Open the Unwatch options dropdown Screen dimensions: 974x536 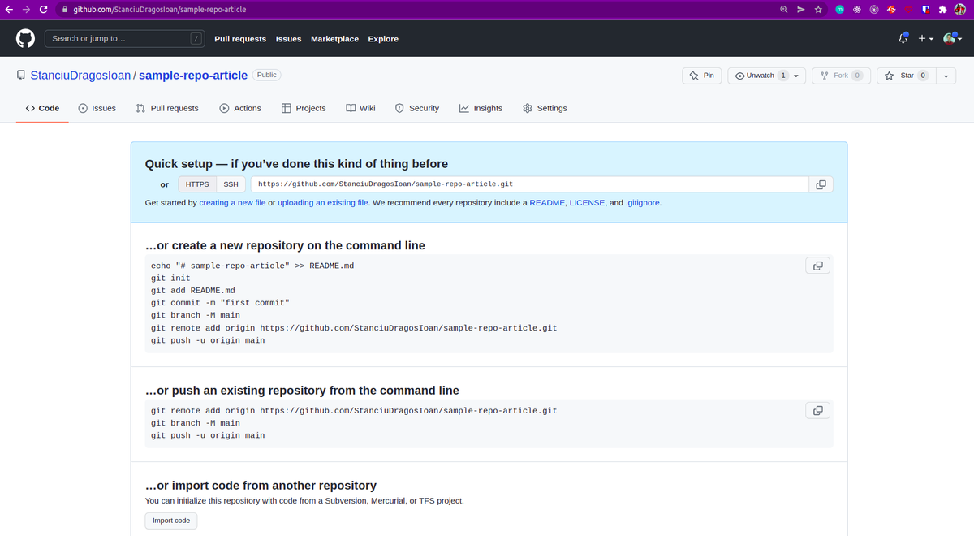click(x=796, y=75)
